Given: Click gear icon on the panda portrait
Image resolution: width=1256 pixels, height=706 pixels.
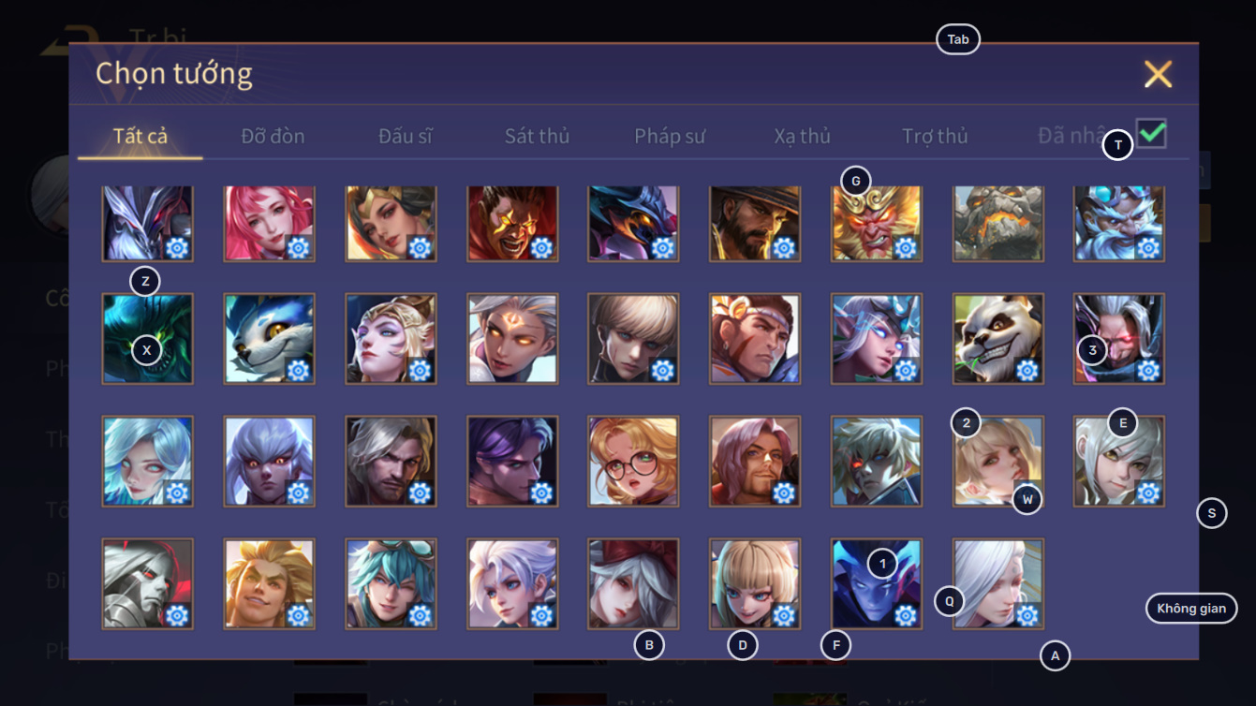Looking at the screenshot, I should point(1027,370).
